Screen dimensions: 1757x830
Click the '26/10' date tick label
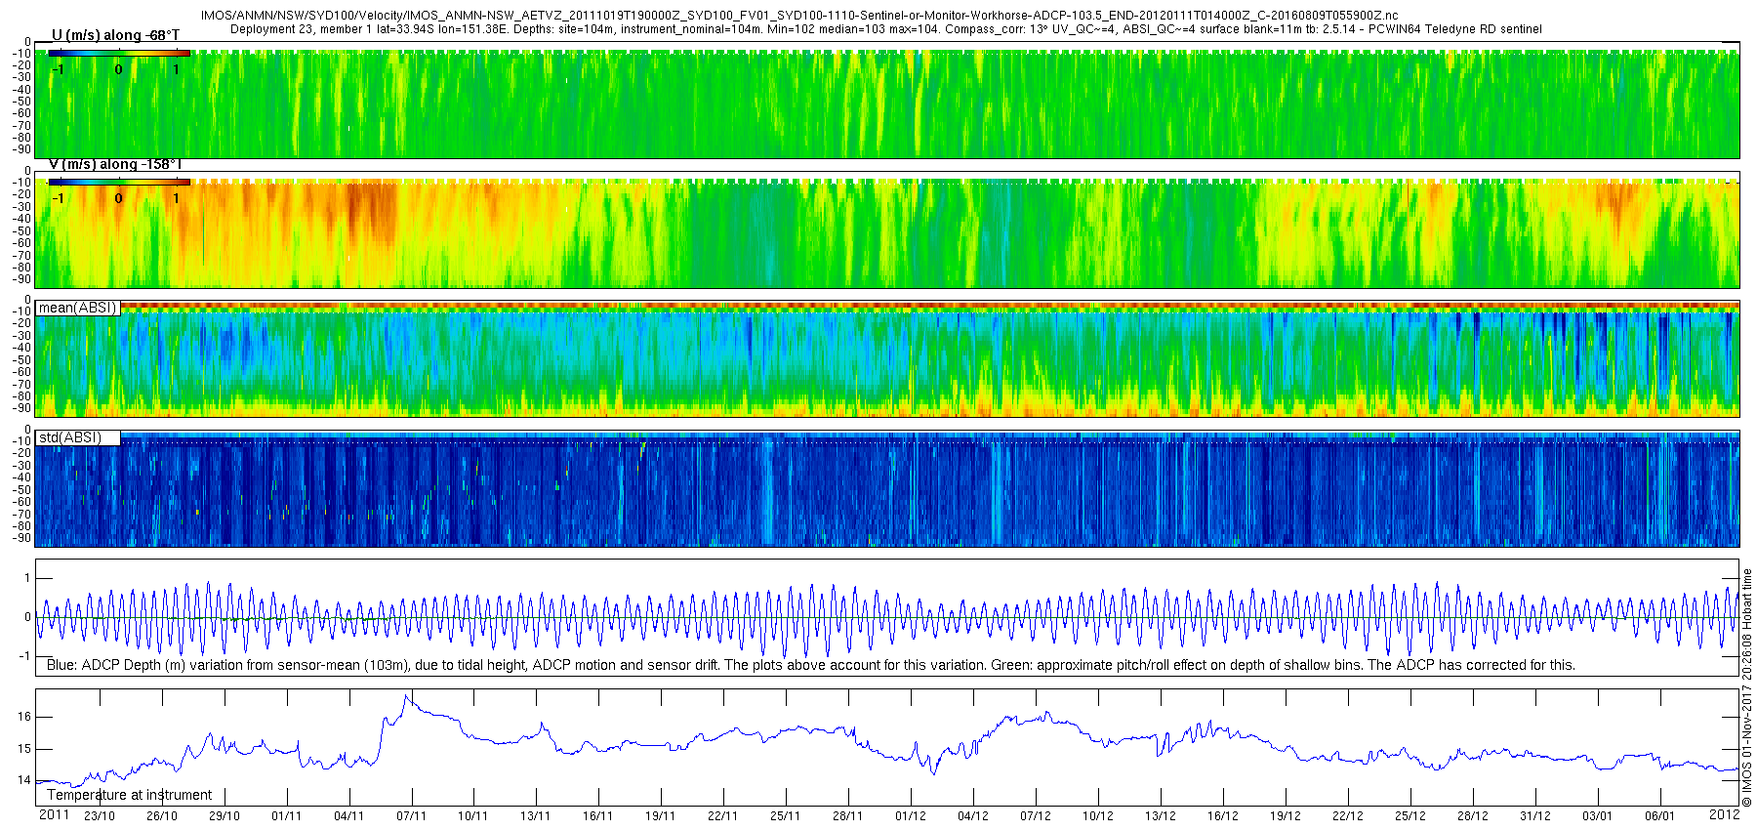[162, 816]
